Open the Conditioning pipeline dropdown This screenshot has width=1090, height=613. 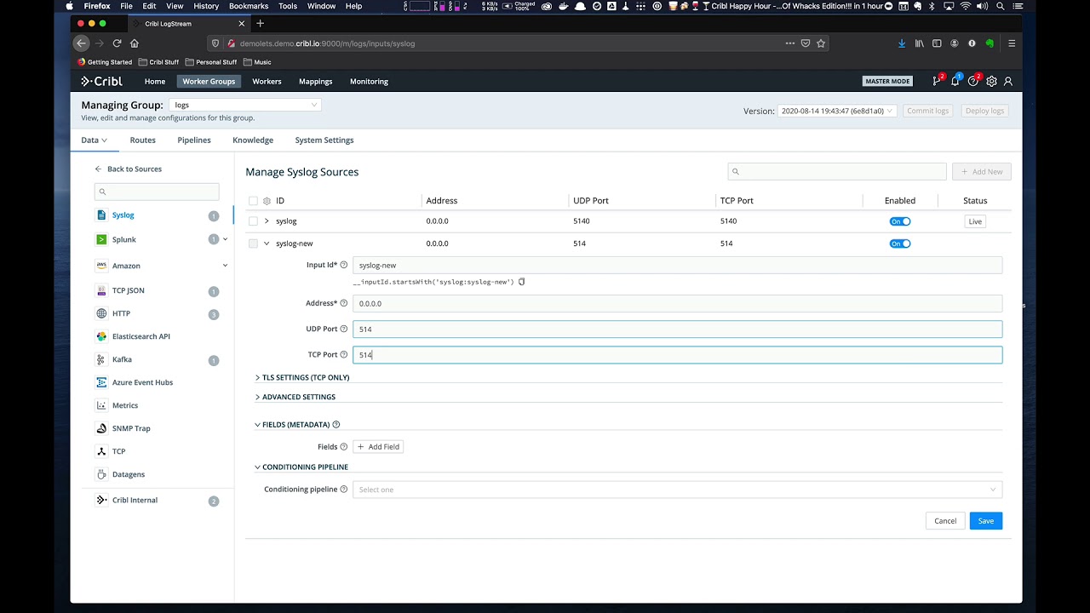click(677, 490)
